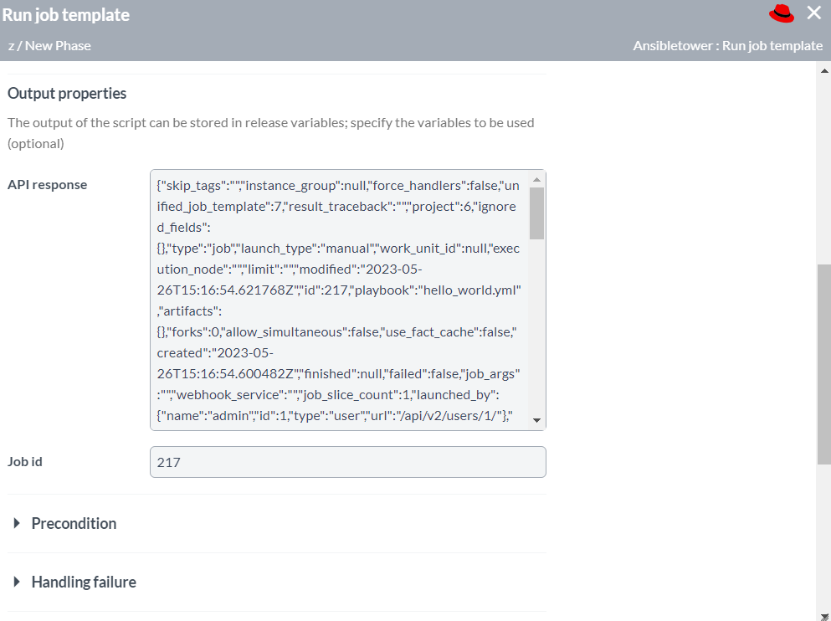Click the Red Hat Ansible icon

coord(781,13)
